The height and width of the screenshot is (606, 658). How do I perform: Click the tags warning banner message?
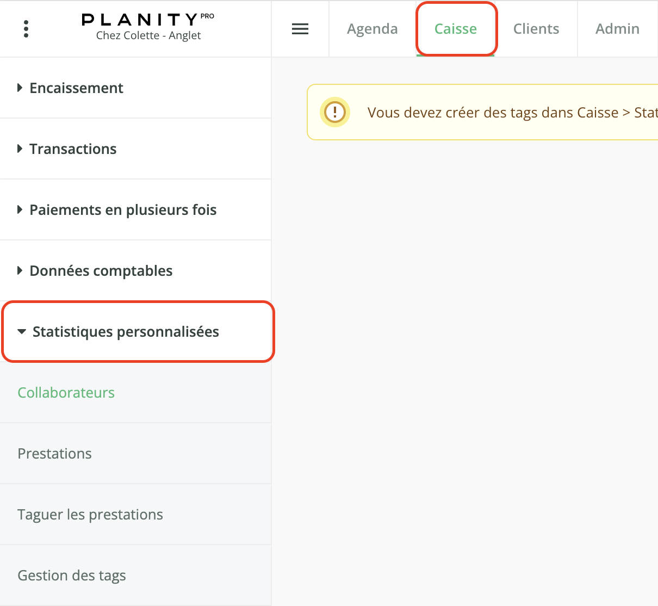click(x=512, y=113)
